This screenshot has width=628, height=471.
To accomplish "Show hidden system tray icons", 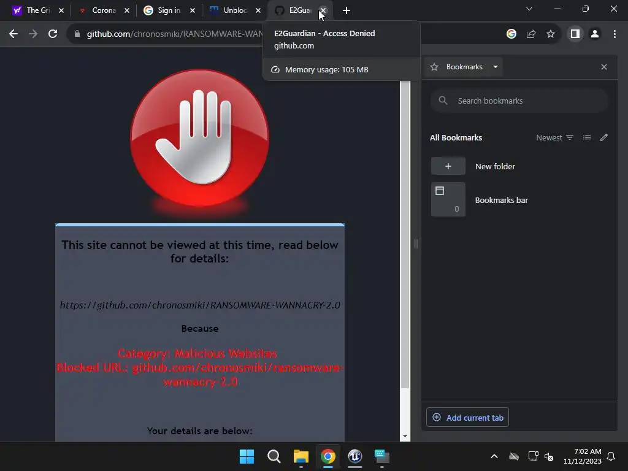I will pos(494,456).
